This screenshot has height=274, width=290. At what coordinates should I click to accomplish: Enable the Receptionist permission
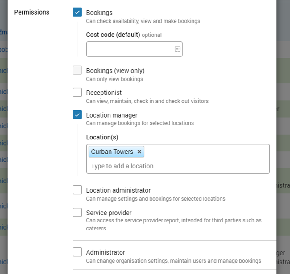(x=77, y=92)
